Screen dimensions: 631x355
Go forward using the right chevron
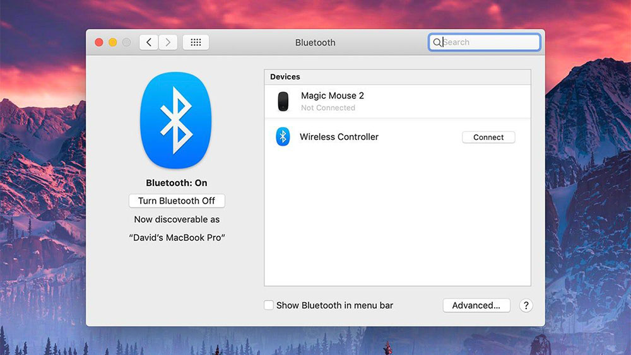pos(168,42)
